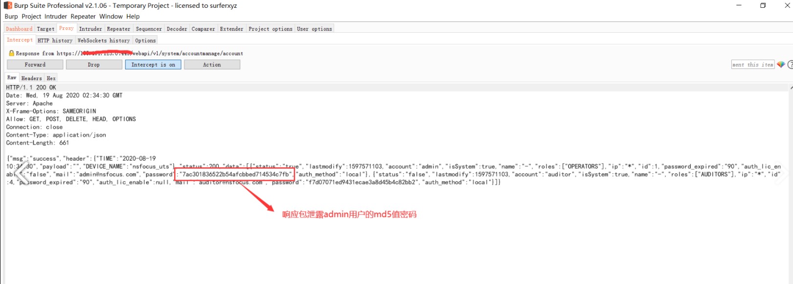Click the 'Content-Type: application/json' header
793x284 pixels.
pyautogui.click(x=56, y=135)
